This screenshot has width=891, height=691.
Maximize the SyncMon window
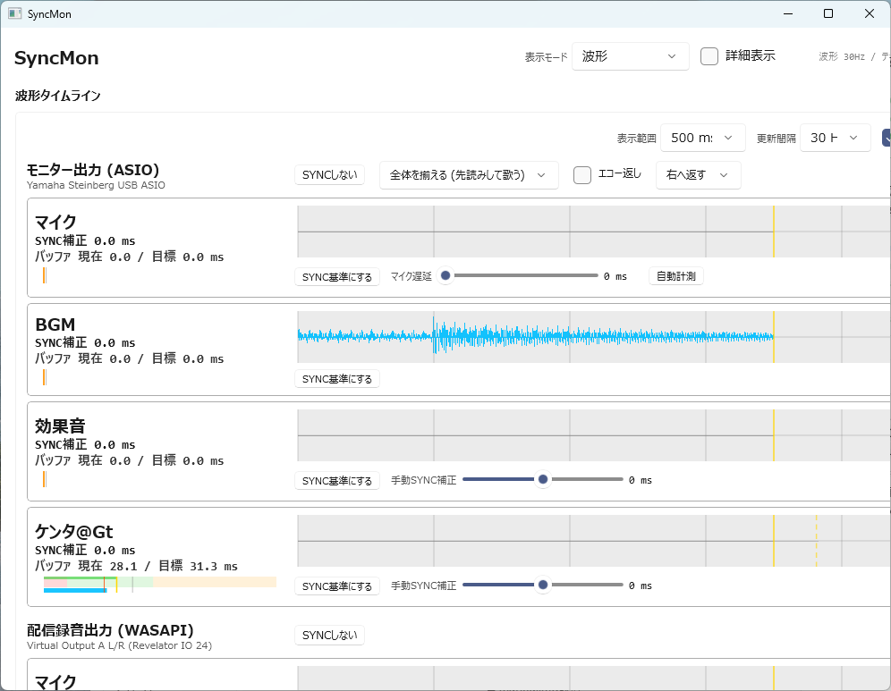tap(828, 13)
